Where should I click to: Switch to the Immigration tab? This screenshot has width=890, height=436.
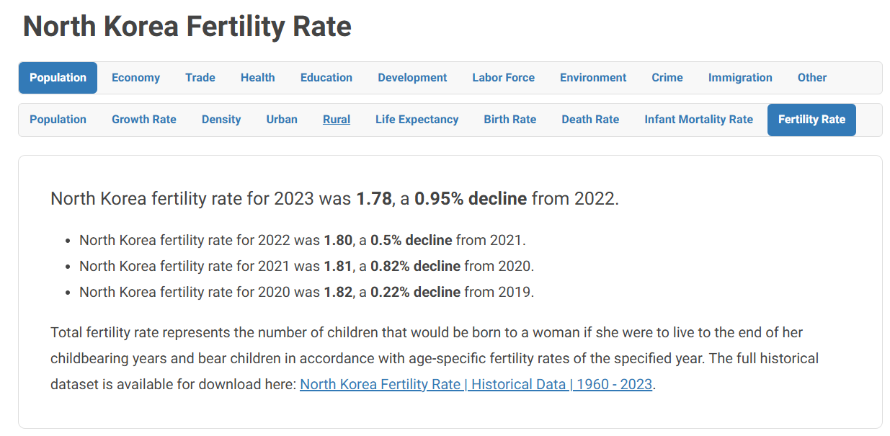(740, 78)
